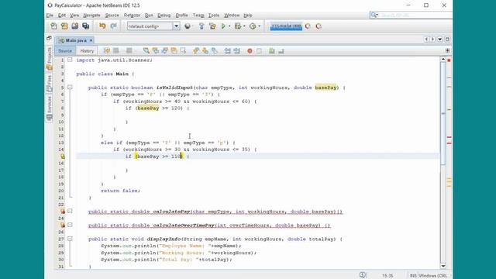
Task: Start macro recording with red circle
Action: coord(250,50)
